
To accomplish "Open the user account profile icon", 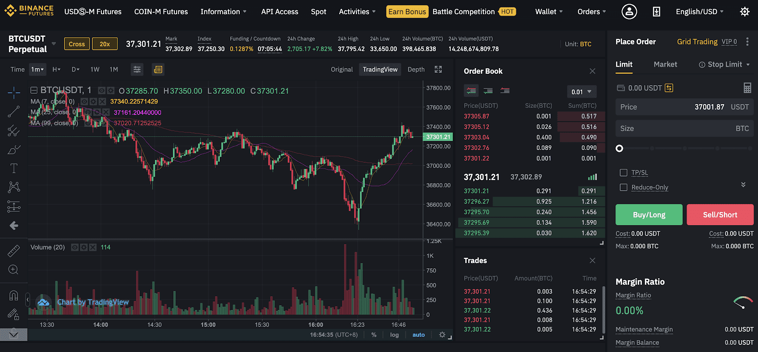I will (629, 11).
